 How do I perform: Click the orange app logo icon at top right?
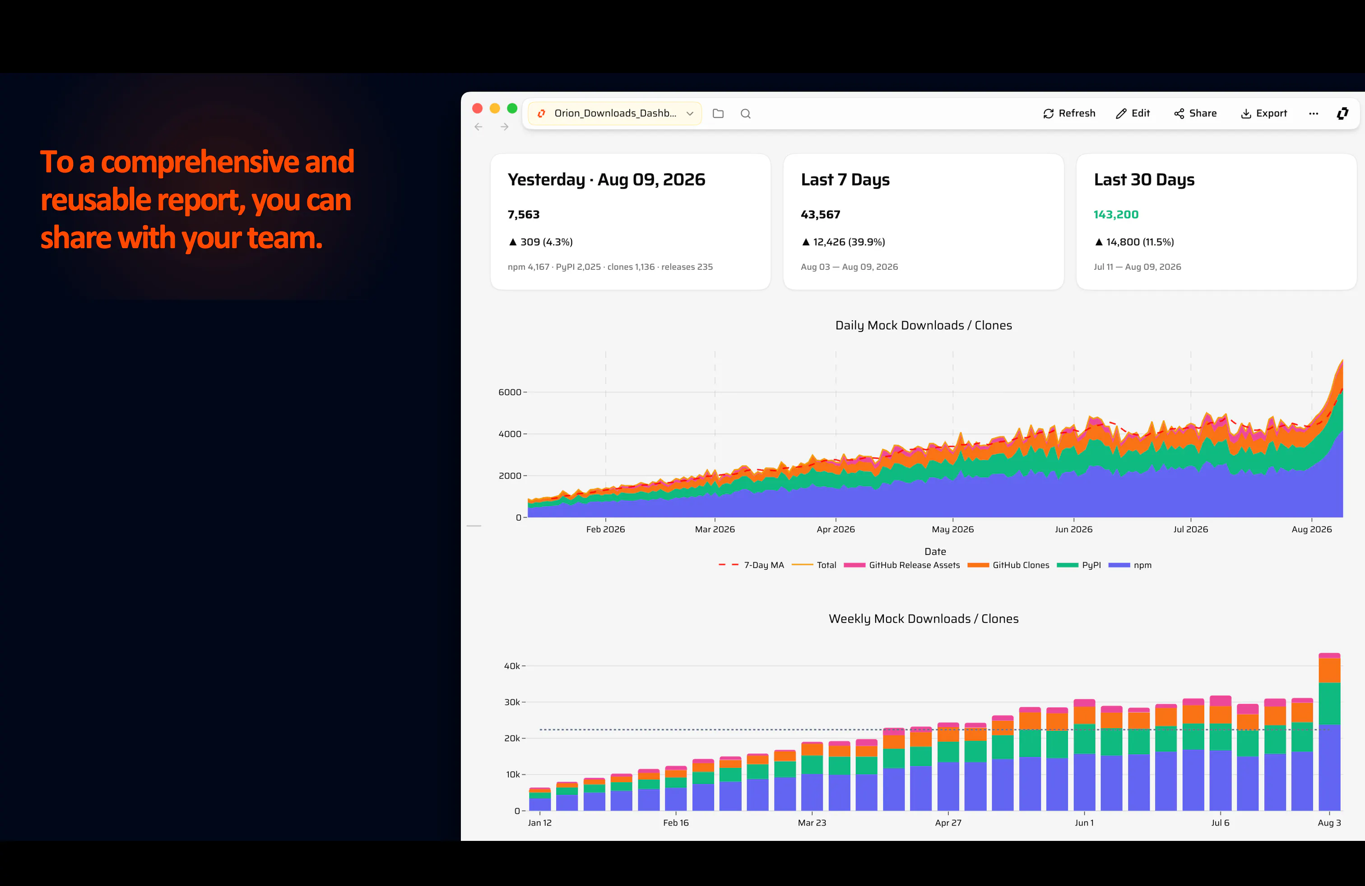1342,114
